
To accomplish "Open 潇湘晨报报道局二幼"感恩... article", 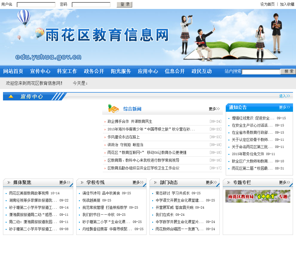I will pos(33,215).
